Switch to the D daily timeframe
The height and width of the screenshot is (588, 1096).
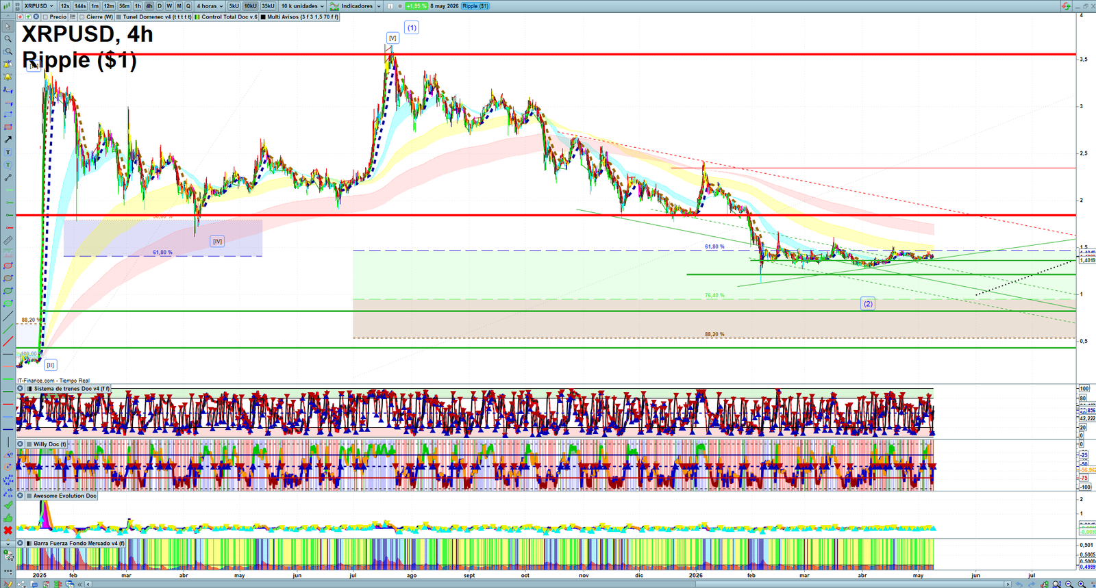(160, 6)
